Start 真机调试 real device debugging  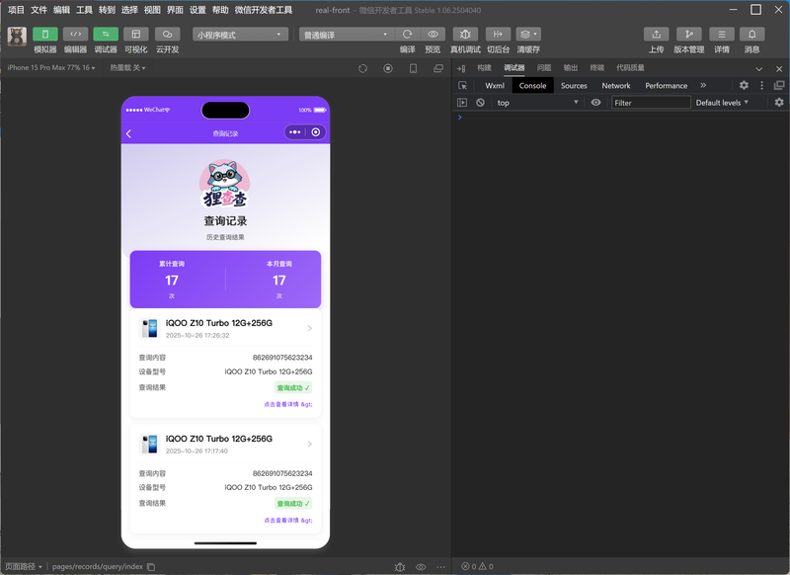465,34
